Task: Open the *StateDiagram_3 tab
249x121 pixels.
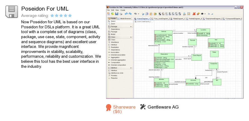Action: point(178,19)
